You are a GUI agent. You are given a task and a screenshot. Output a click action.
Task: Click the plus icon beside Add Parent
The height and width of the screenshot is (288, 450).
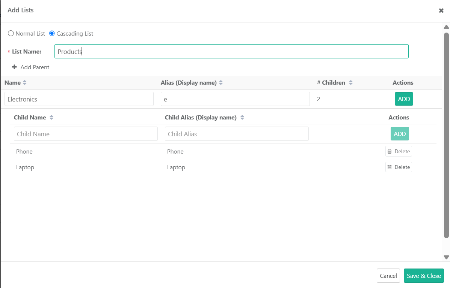tap(15, 67)
